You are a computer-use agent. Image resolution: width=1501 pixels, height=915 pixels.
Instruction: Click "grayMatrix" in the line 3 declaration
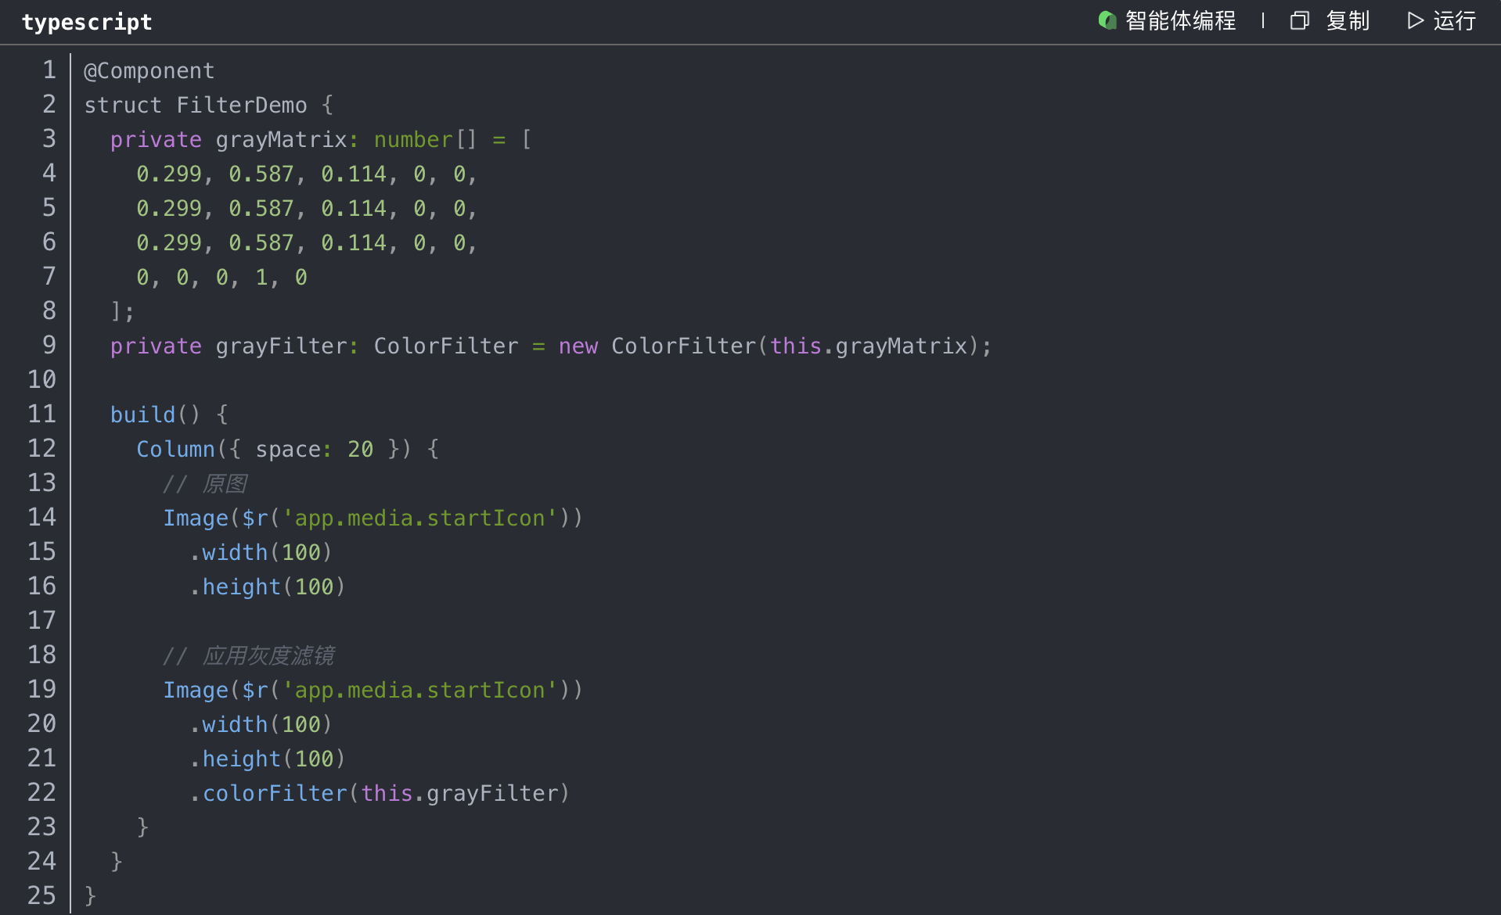pos(281,139)
